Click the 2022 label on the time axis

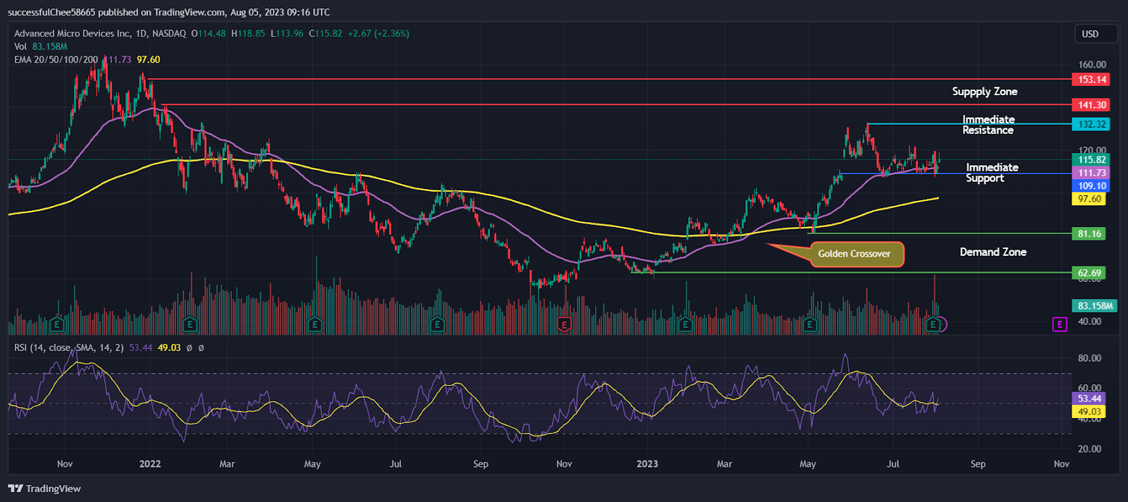(x=150, y=464)
